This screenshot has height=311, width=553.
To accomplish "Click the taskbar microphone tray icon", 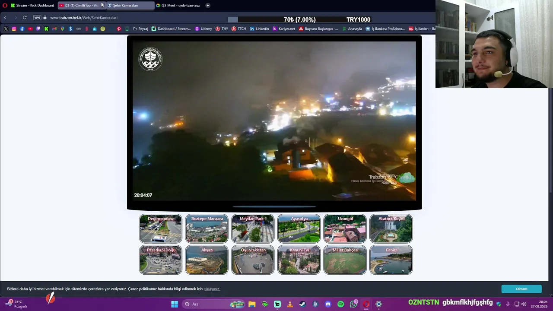I will point(508,304).
